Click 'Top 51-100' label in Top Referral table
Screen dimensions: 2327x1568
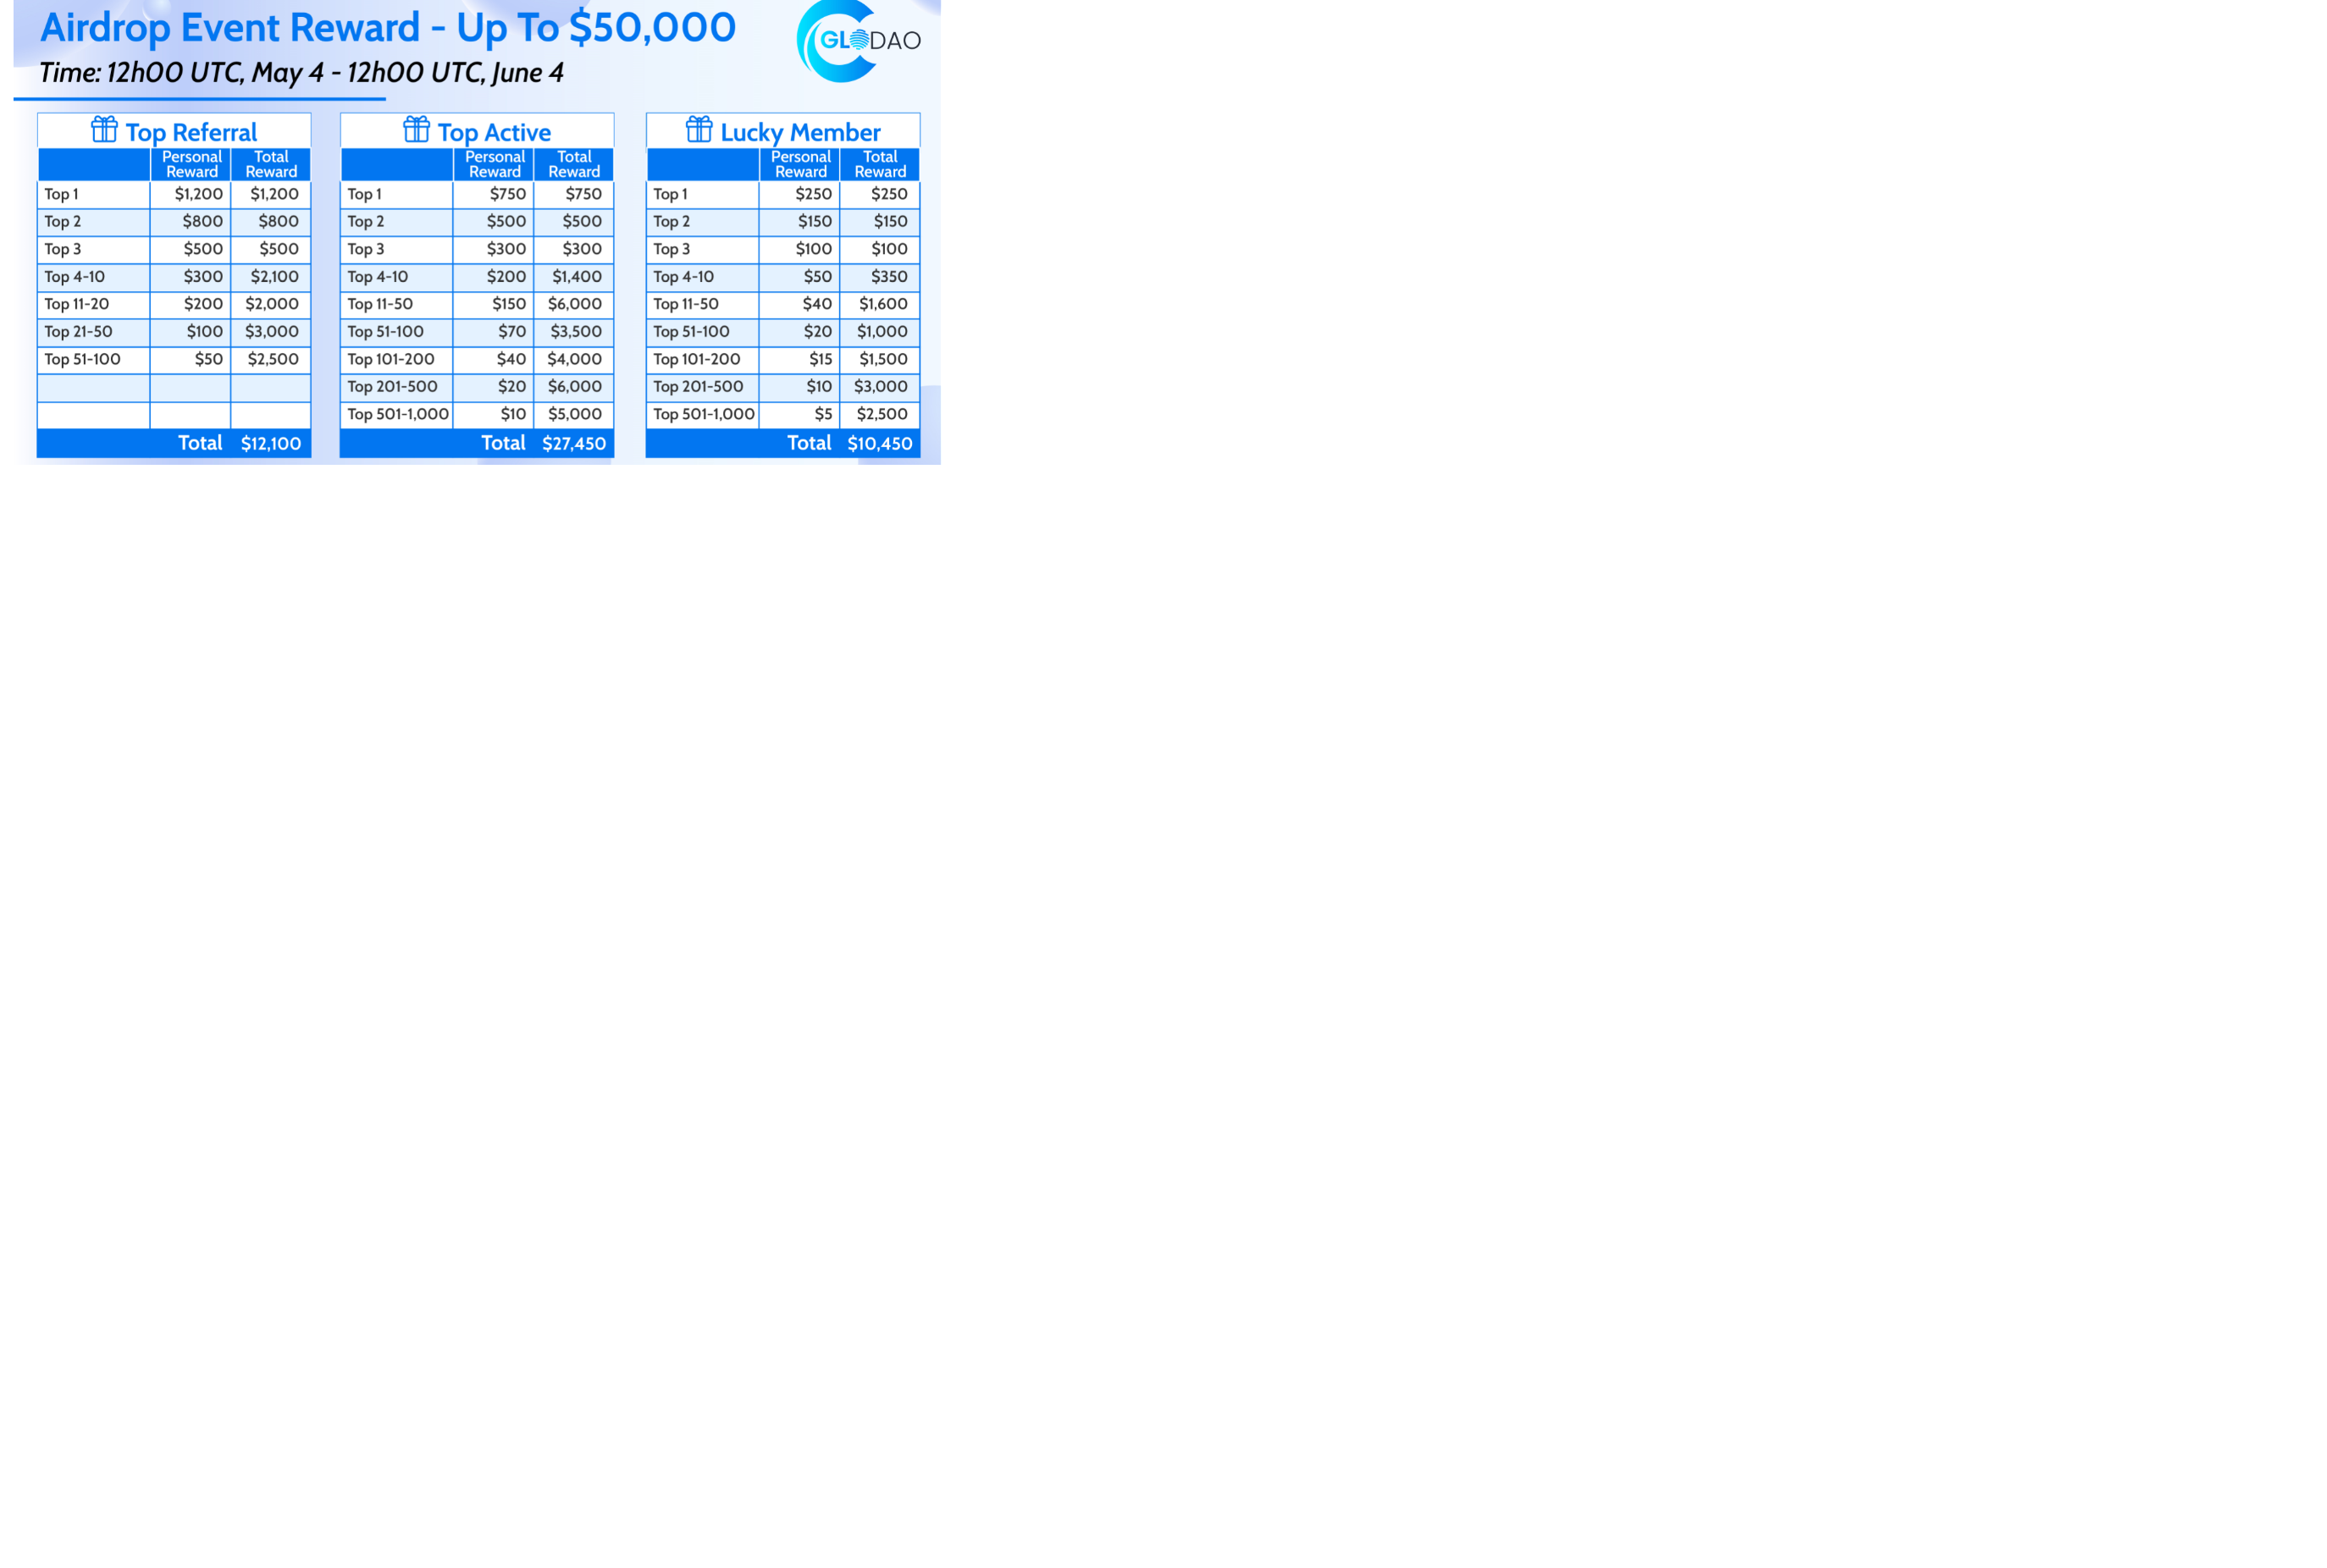[x=82, y=359]
